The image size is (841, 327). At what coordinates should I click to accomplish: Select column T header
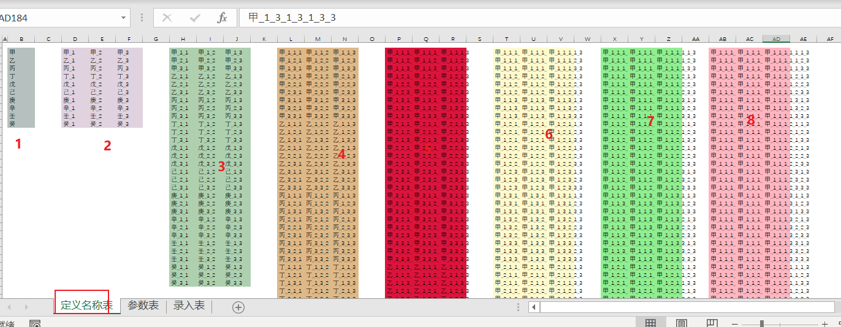point(506,39)
